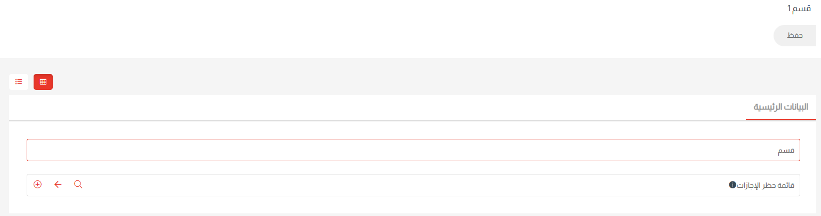Switch to list view layout icon
Viewport: 821px width, 216px height.
(x=19, y=82)
